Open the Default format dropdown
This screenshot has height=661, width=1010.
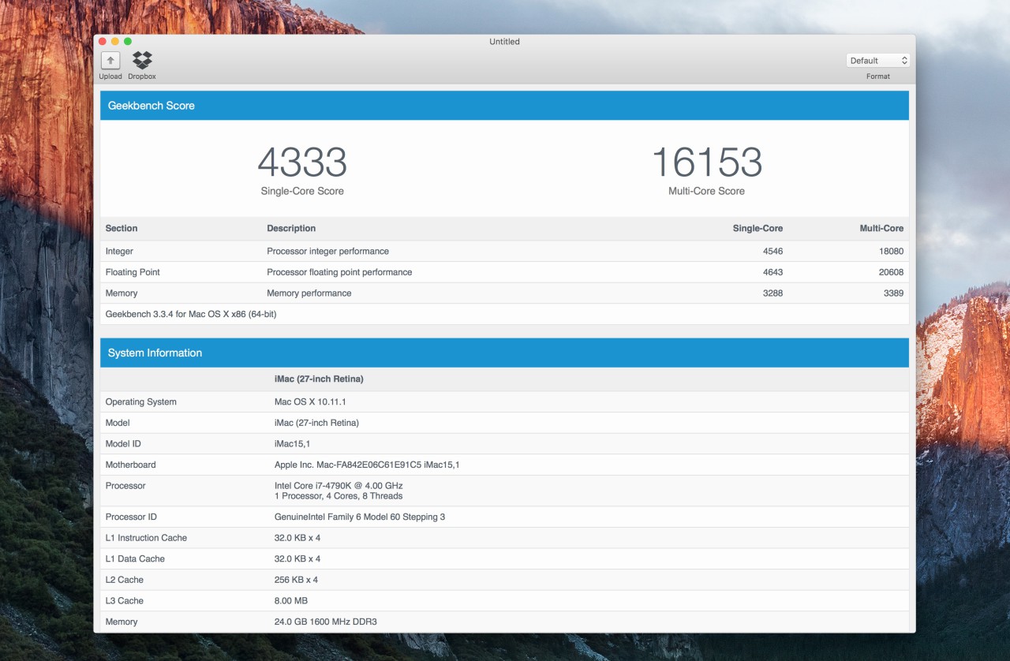(878, 61)
